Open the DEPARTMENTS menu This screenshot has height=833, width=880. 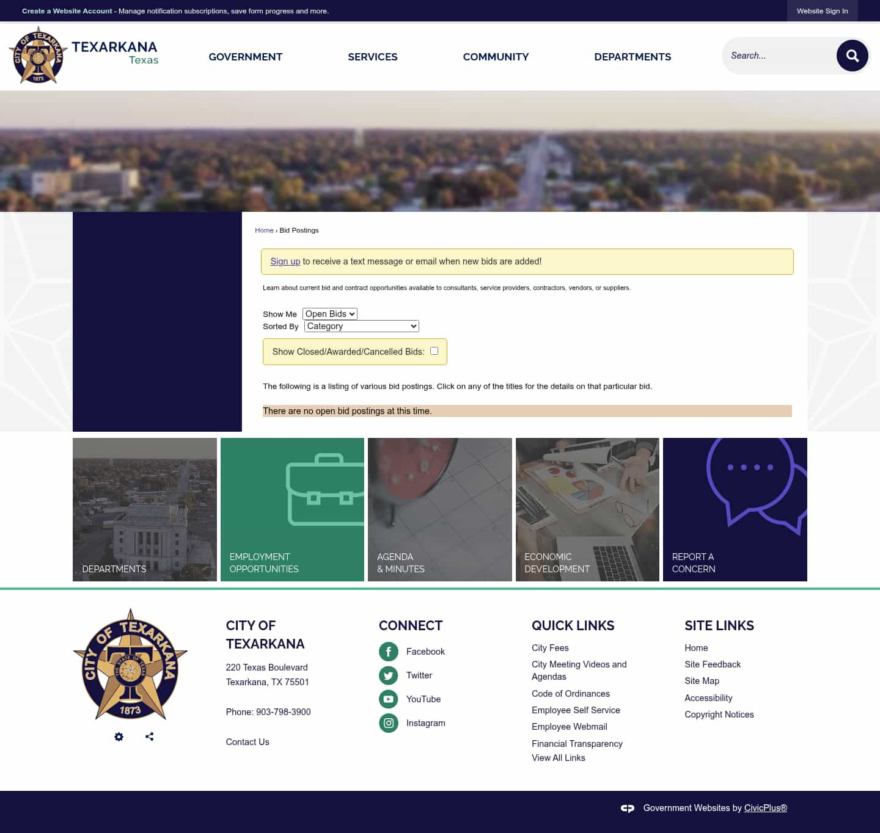[632, 57]
